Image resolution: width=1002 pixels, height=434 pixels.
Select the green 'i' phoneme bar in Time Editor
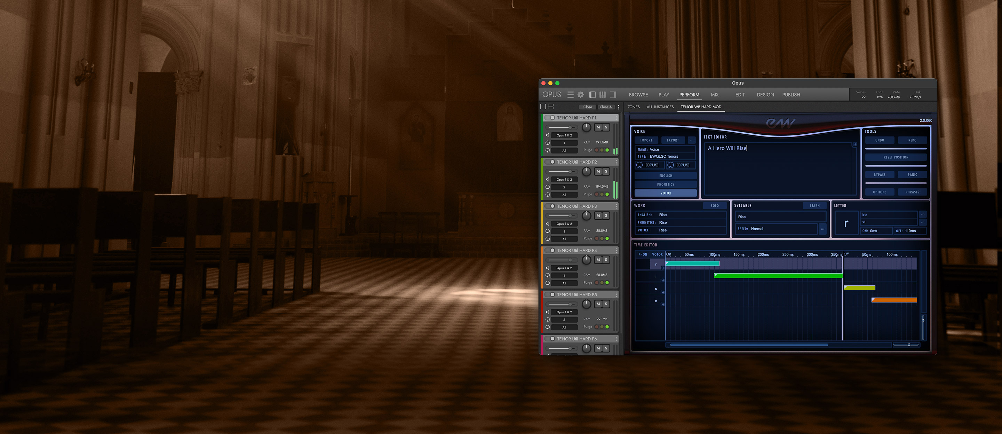[x=778, y=276]
